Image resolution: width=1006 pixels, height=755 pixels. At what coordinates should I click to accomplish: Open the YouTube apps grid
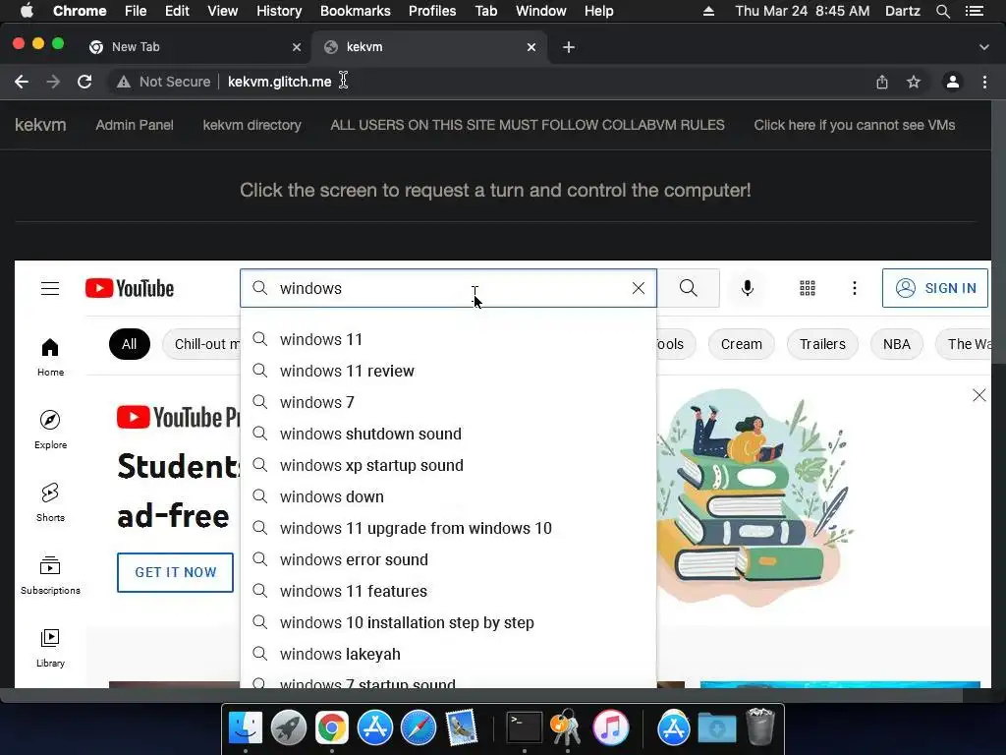click(x=808, y=288)
